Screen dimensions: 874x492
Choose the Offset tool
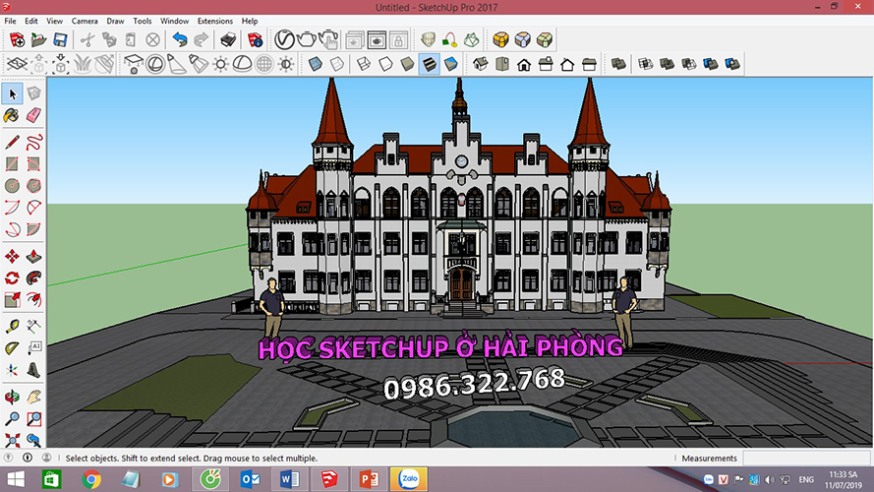(33, 299)
